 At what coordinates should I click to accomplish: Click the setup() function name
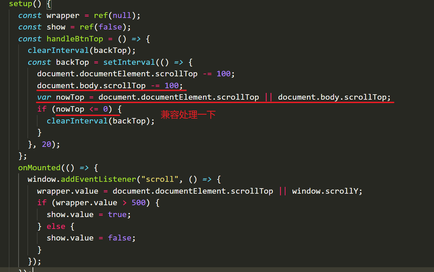point(21,4)
